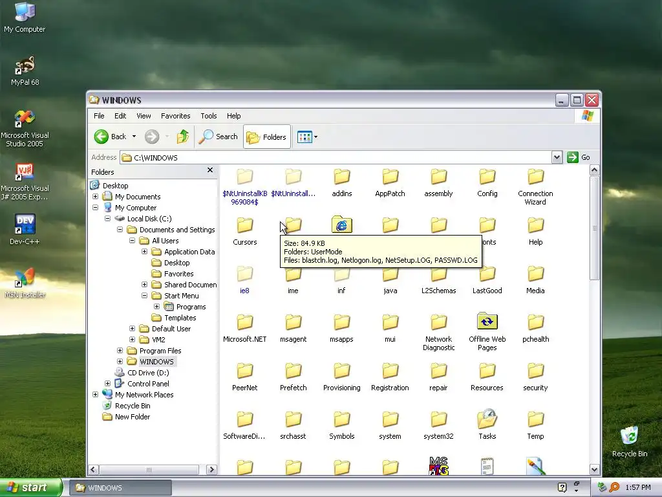The width and height of the screenshot is (662, 497).
Task: Click the help question tray icon
Action: [x=562, y=487]
